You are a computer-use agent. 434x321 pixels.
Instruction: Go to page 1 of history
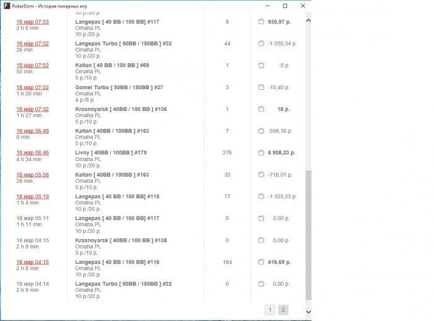point(270,310)
